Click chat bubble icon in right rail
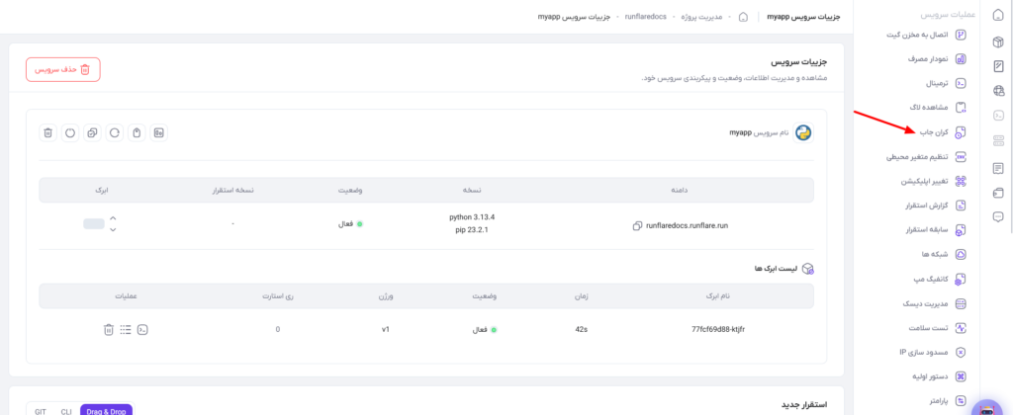 (998, 216)
